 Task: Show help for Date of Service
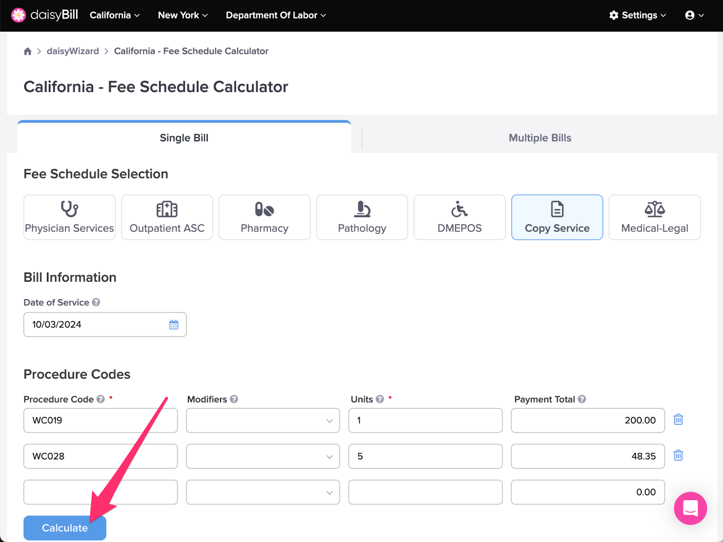point(96,302)
